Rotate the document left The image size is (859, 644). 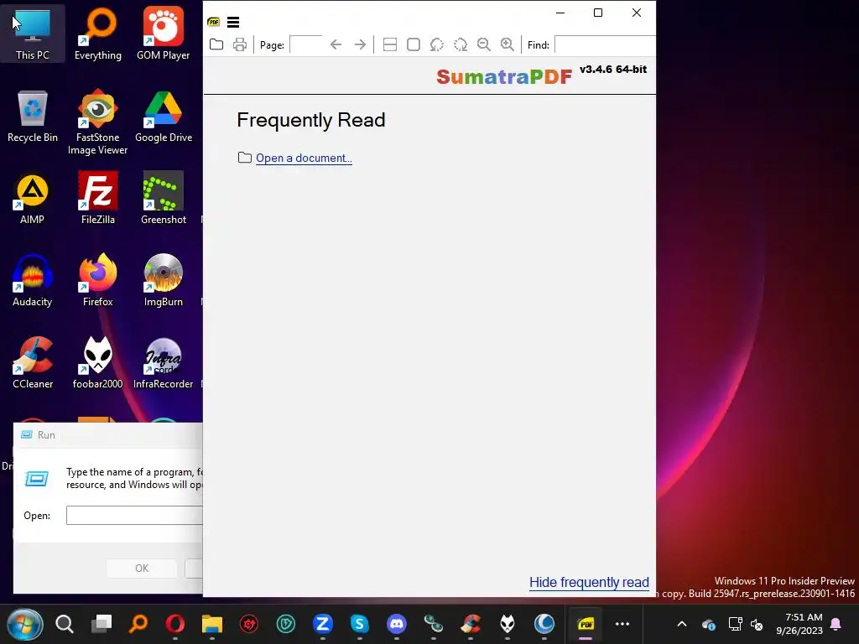pos(436,44)
